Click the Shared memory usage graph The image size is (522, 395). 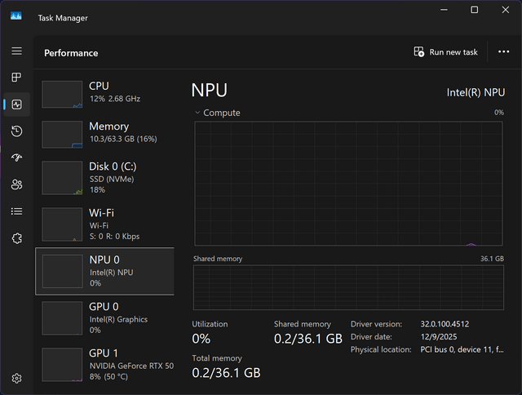pyautogui.click(x=348, y=287)
